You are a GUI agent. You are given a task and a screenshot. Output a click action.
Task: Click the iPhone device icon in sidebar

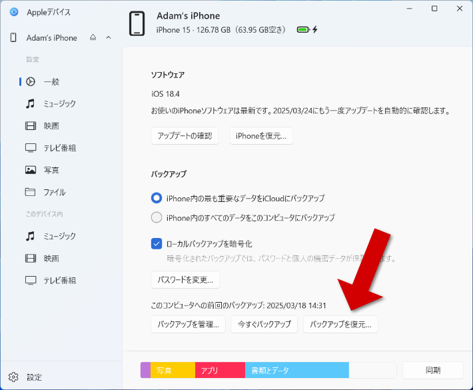pyautogui.click(x=13, y=38)
